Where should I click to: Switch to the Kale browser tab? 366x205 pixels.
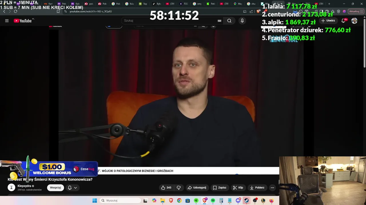[x=75, y=4]
